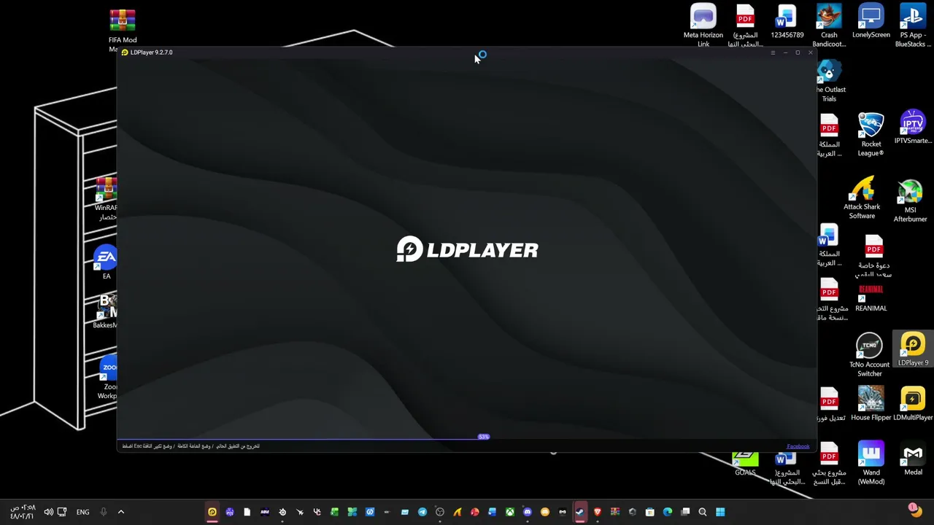Minimize the LDPlayer window
This screenshot has height=525, width=934.
[785, 52]
